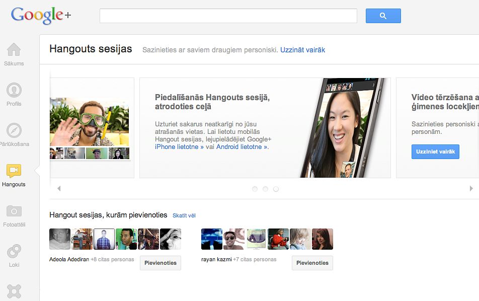The image size is (479, 301).
Task: Click sunglasses man avatar in rayan's hangout
Action: pyautogui.click(x=234, y=239)
